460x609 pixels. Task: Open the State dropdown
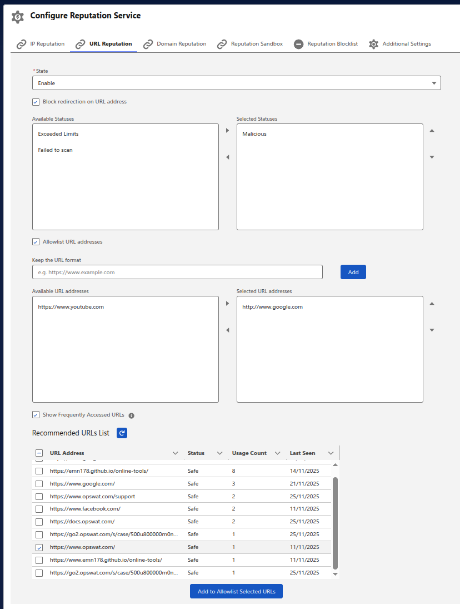[x=236, y=83]
